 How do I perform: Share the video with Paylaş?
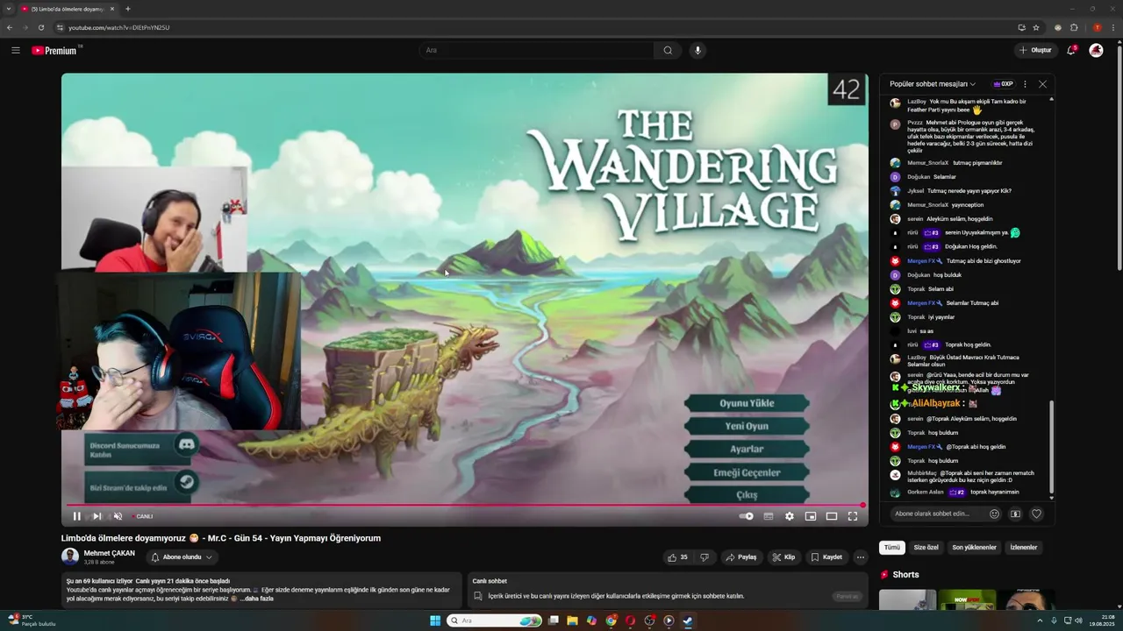pos(741,557)
